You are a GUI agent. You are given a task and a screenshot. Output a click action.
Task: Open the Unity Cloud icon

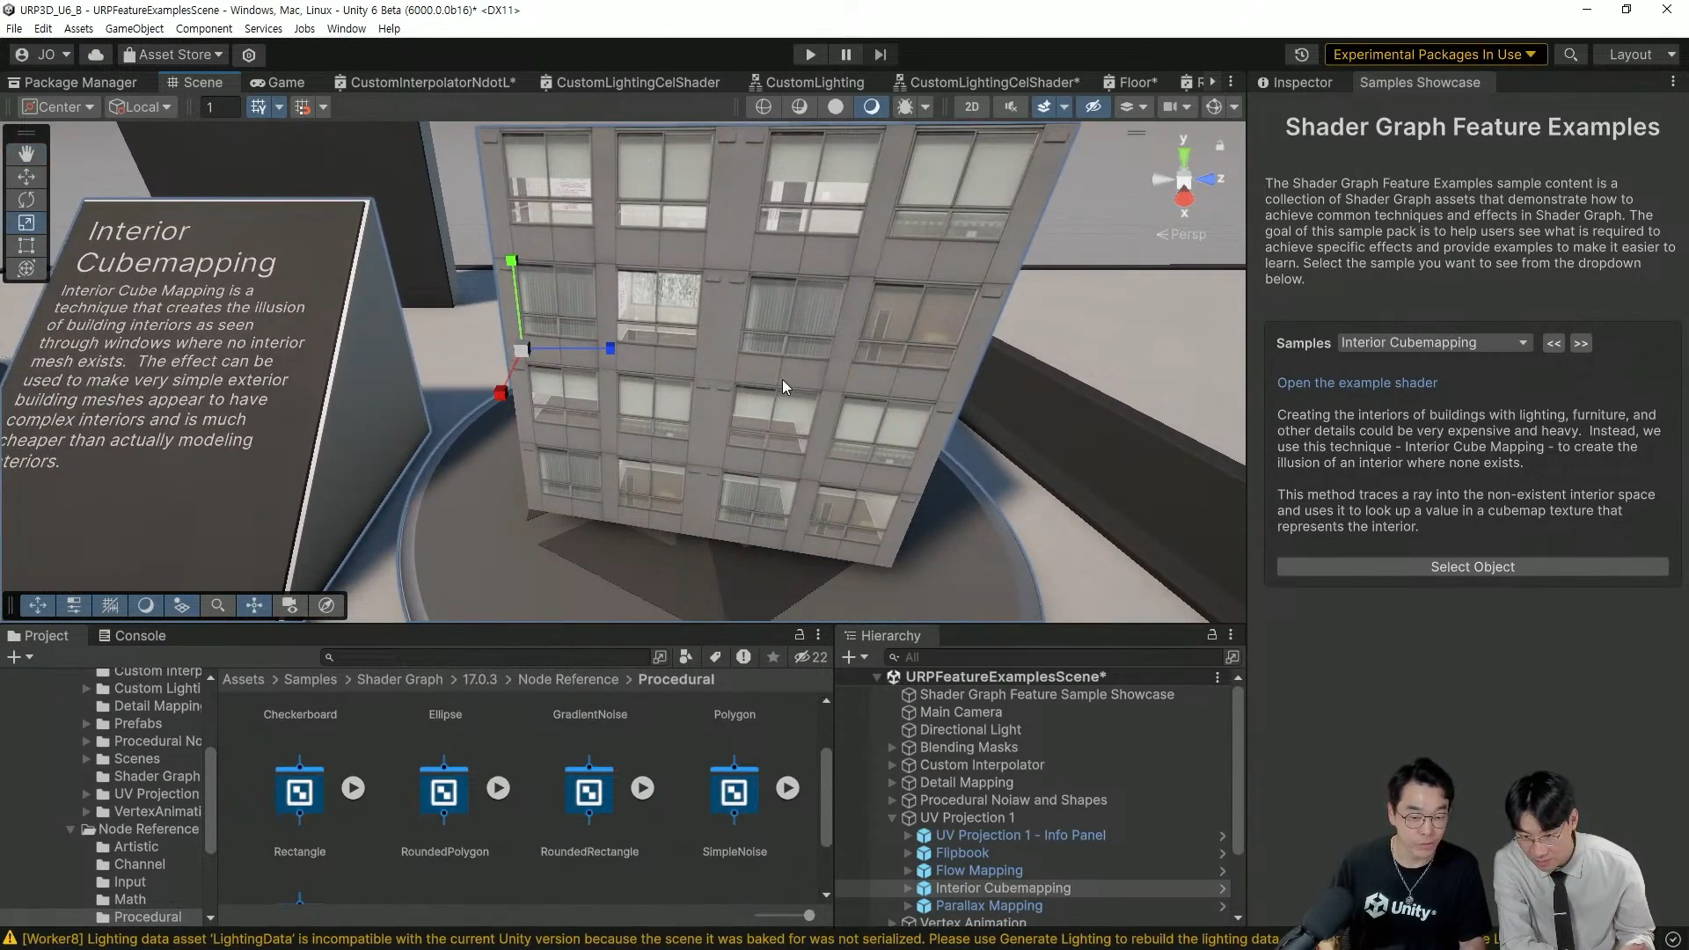point(96,55)
